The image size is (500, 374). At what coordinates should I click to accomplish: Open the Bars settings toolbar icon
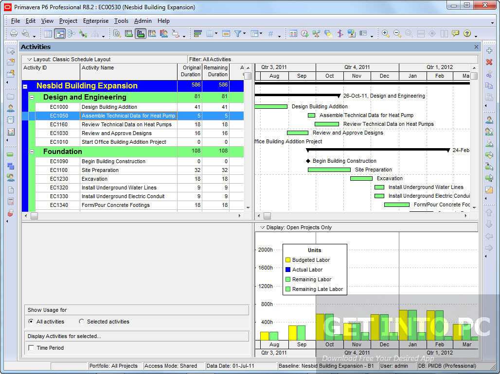[x=197, y=34]
